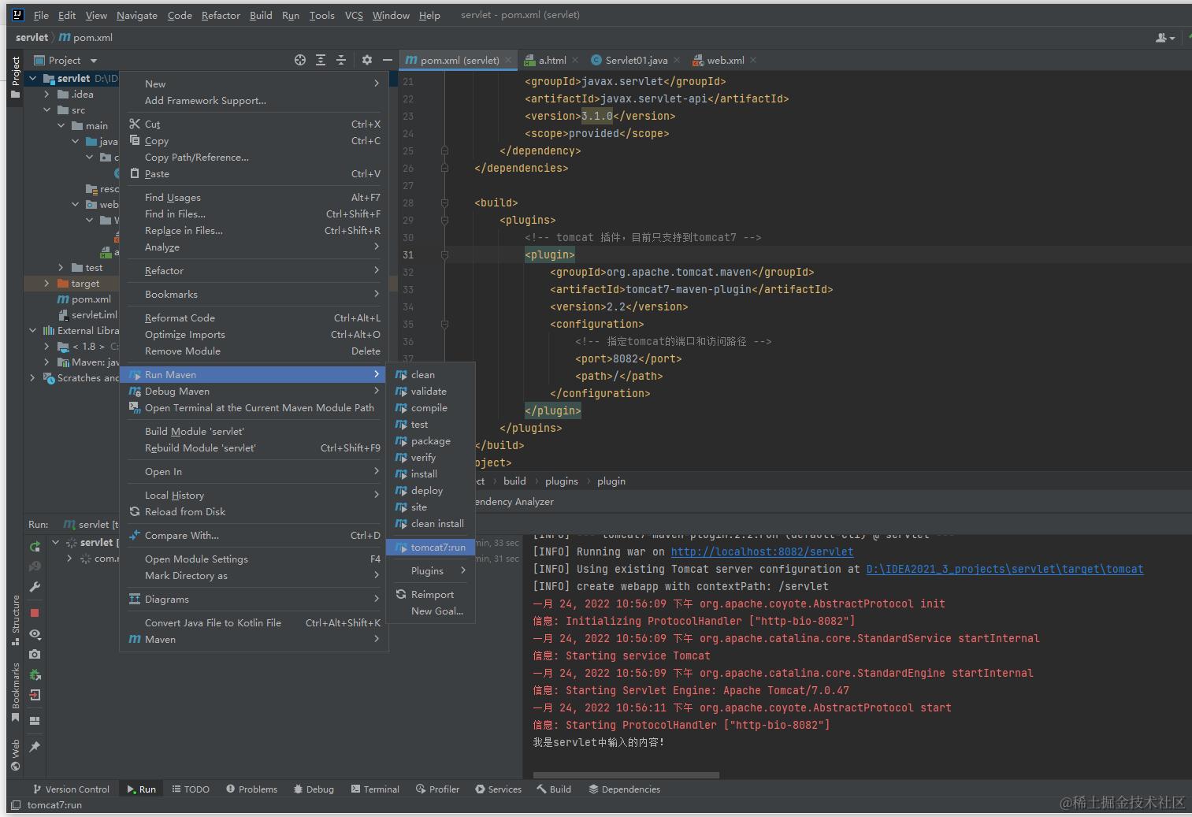The width and height of the screenshot is (1192, 817).
Task: Open the localhost:8082/servlet link
Action: [x=762, y=551]
